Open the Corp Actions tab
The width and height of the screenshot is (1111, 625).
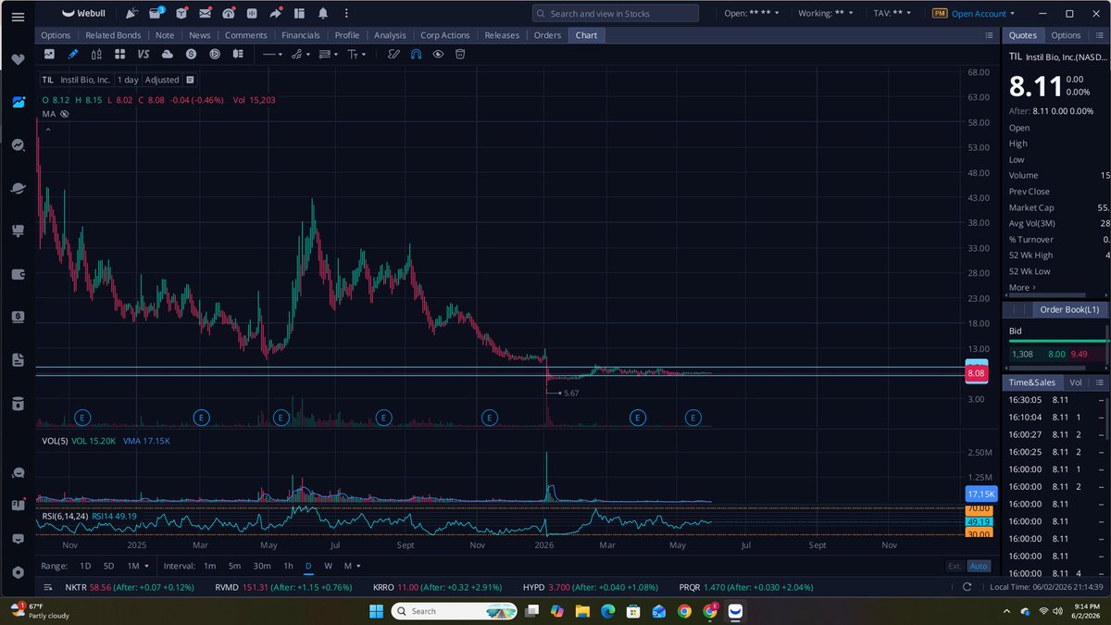click(445, 35)
